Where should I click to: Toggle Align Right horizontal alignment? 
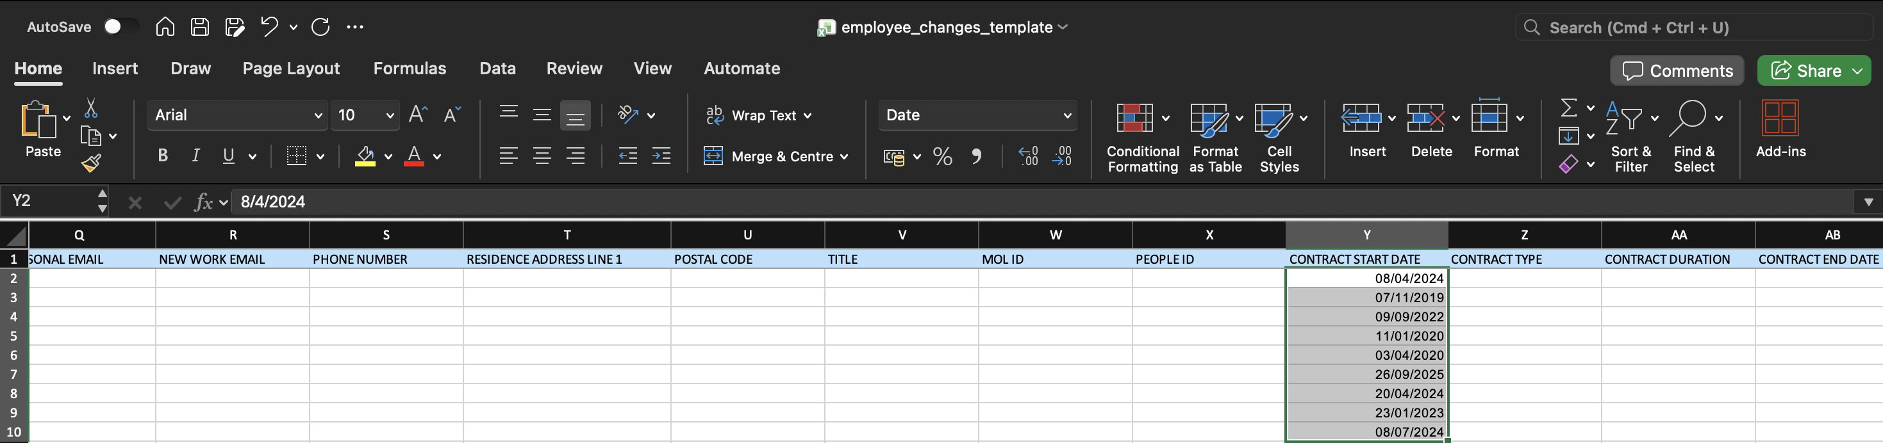point(576,156)
